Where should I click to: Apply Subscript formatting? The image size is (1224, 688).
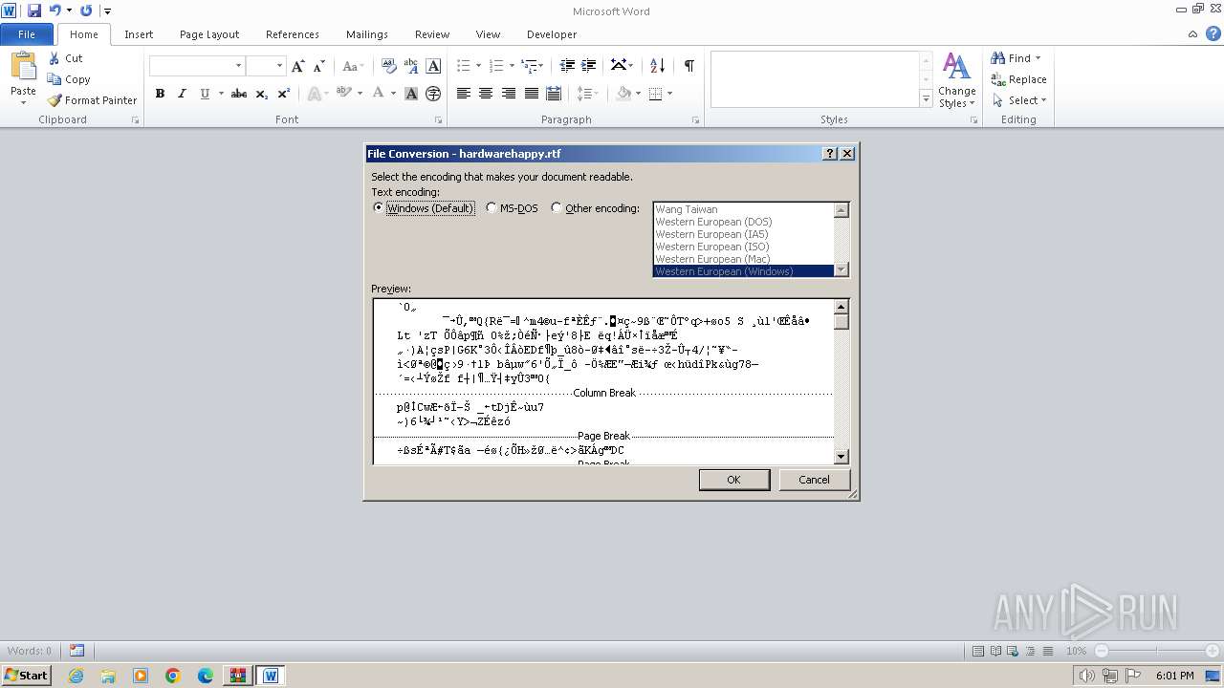[x=262, y=94]
